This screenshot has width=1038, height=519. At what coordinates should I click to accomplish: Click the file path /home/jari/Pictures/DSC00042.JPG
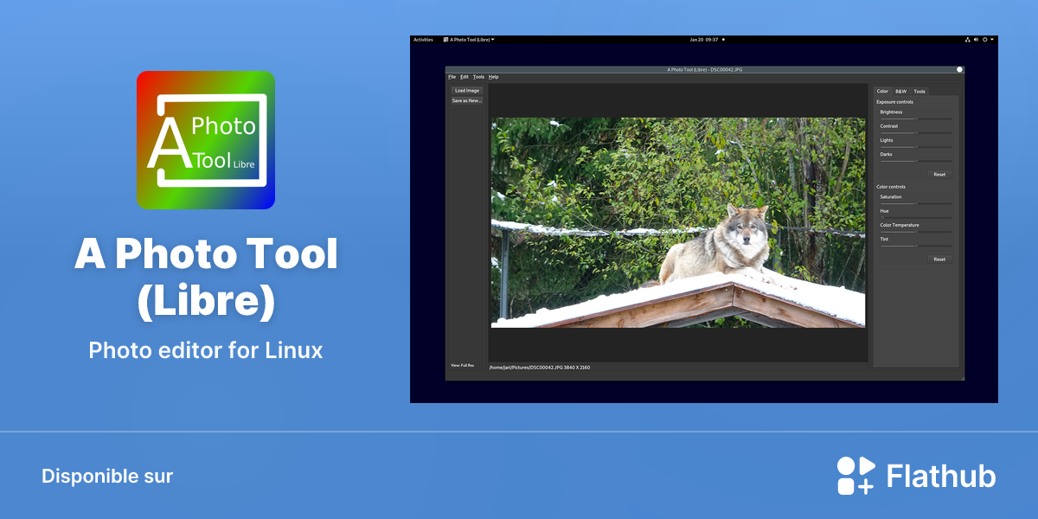tap(528, 368)
